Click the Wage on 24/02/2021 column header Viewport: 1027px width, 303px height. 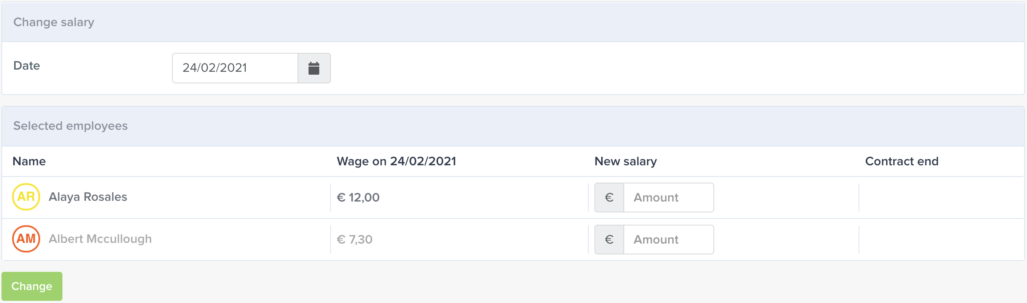pyautogui.click(x=396, y=161)
